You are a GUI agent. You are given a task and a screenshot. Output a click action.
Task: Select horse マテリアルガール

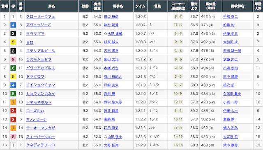point(40,51)
